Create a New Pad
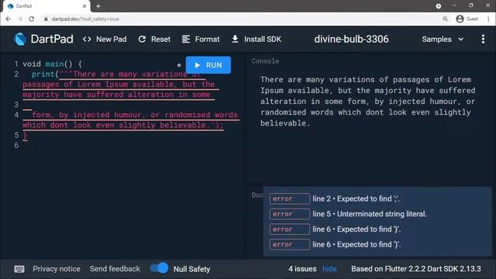 (105, 40)
